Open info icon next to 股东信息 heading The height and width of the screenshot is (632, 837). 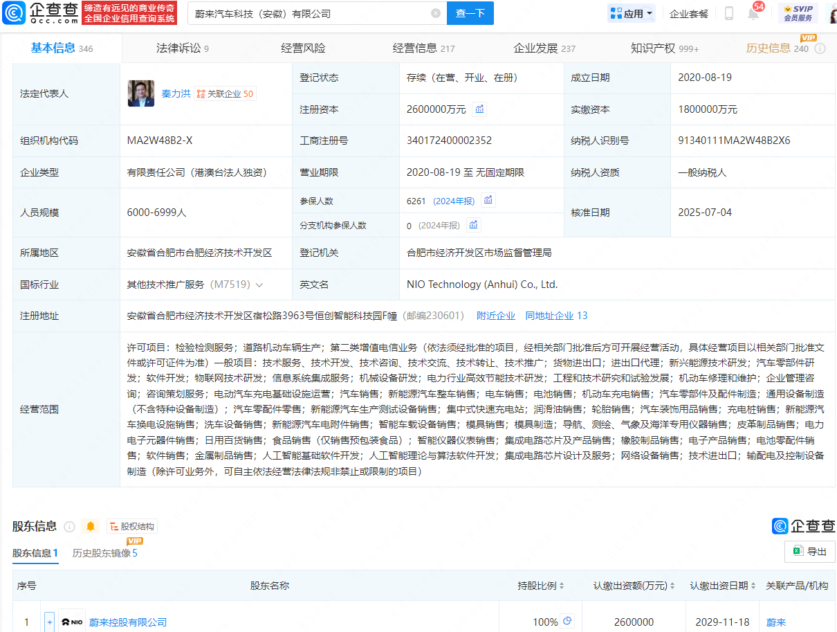tap(69, 527)
